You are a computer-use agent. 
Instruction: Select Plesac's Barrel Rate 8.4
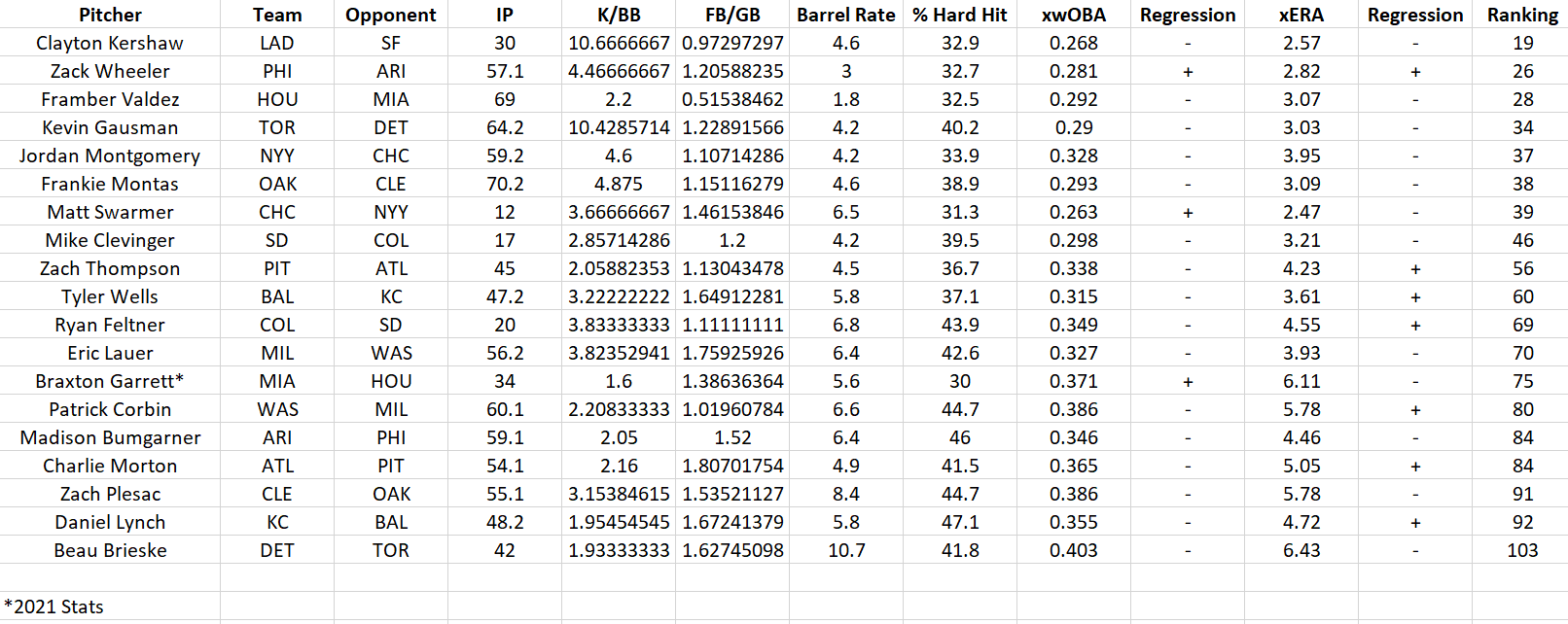(x=846, y=494)
